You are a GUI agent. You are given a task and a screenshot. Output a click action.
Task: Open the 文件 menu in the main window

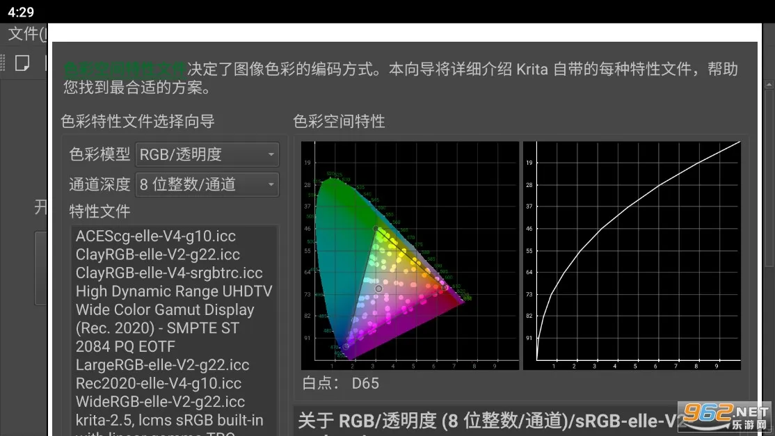click(27, 33)
